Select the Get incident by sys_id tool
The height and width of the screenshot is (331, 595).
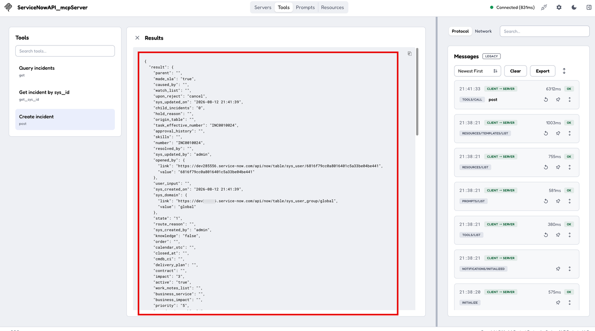(65, 95)
